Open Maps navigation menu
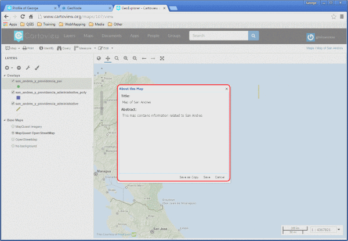 [x=89, y=36]
